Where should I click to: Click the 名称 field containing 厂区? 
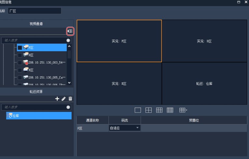(x=35, y=11)
